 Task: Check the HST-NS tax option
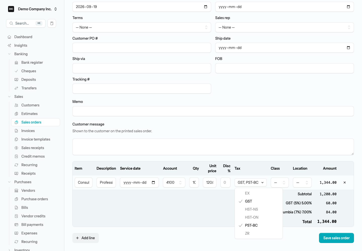(258, 209)
